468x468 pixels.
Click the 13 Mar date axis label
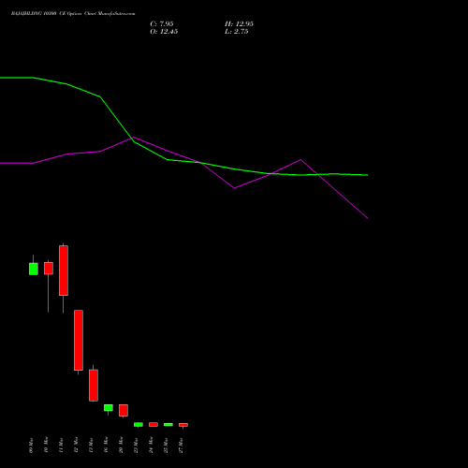tap(91, 445)
